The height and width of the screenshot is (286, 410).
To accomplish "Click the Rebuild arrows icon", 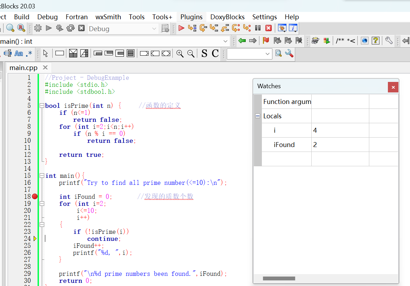I will pos(71,28).
